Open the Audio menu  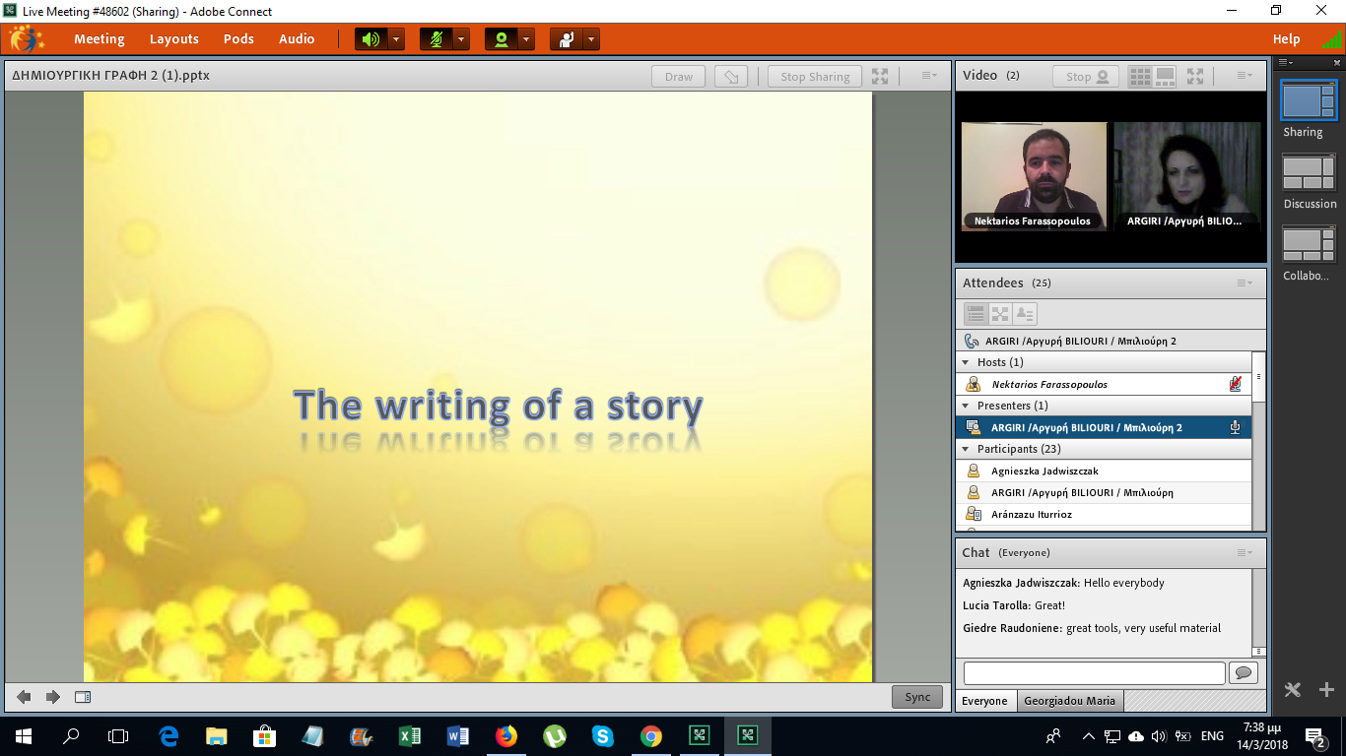click(x=297, y=39)
